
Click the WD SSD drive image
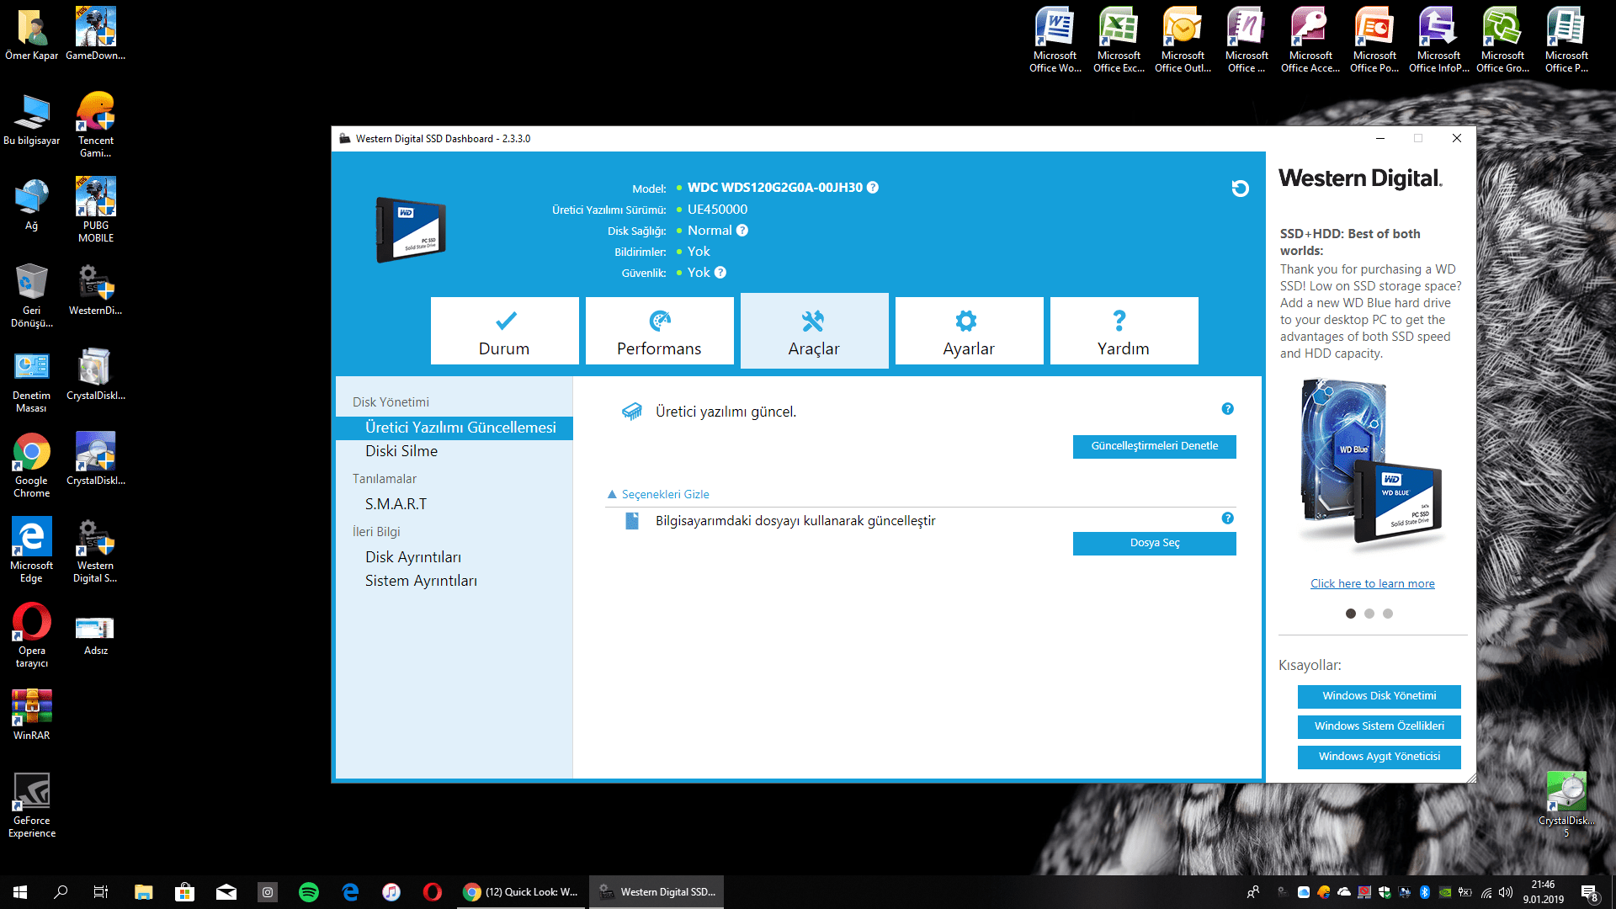410,230
